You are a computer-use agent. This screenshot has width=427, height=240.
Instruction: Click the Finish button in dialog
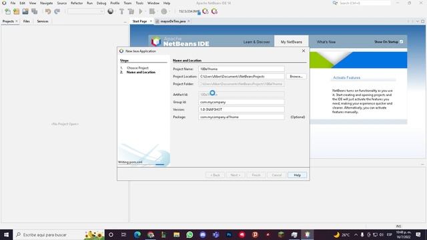256,175
